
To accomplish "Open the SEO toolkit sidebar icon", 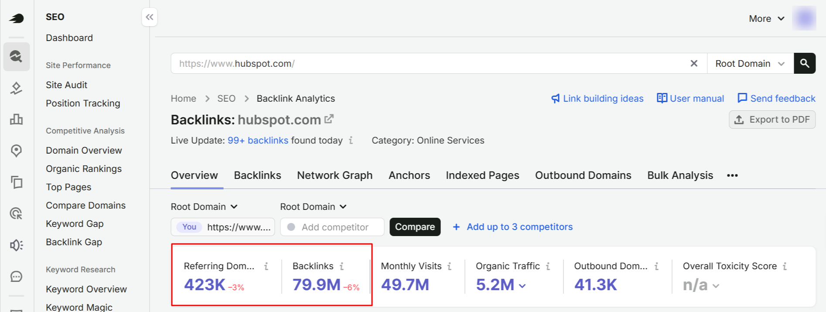I will pyautogui.click(x=17, y=57).
